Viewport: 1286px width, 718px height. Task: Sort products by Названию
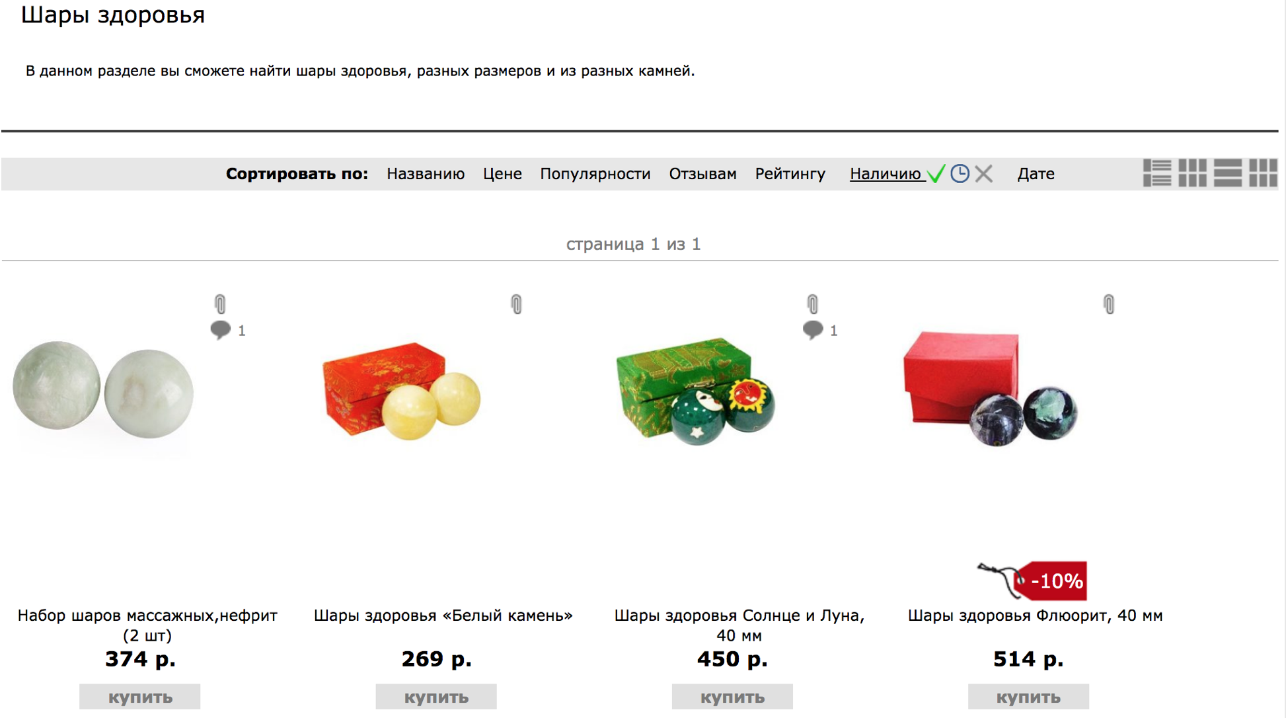426,174
